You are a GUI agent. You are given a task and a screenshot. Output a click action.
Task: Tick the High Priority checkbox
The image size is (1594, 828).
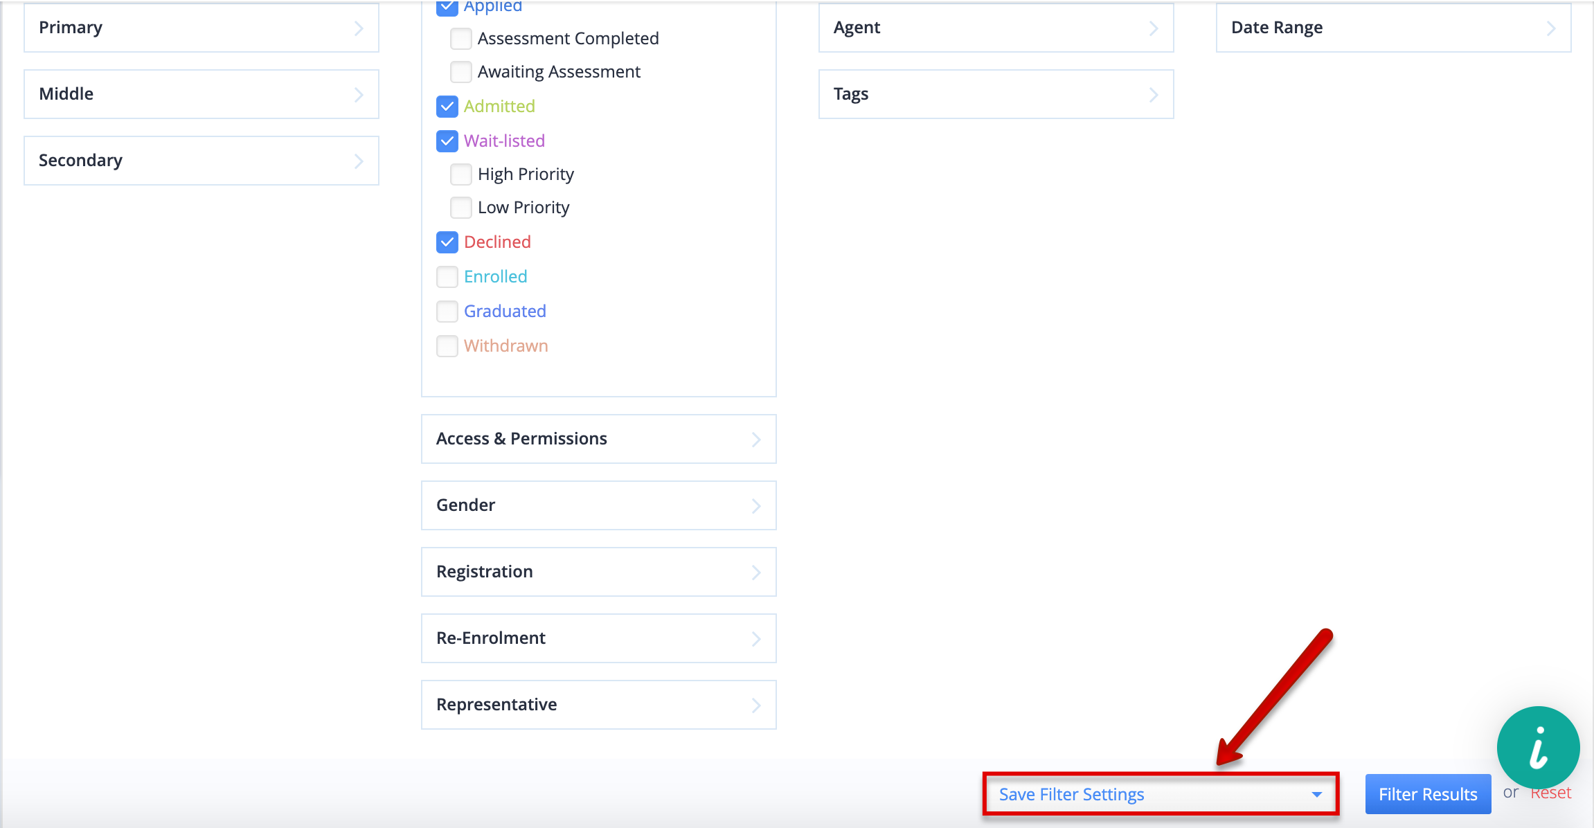(x=461, y=174)
